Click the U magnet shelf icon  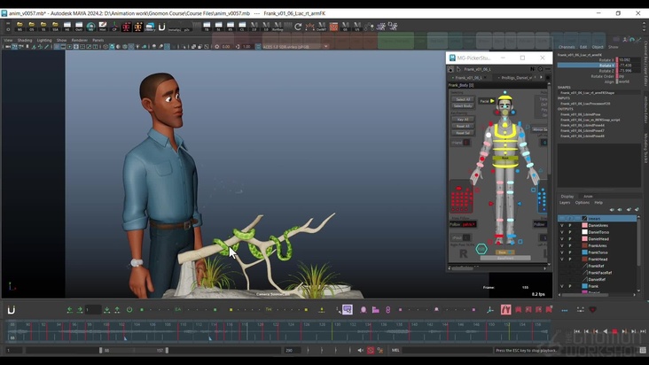162,27
